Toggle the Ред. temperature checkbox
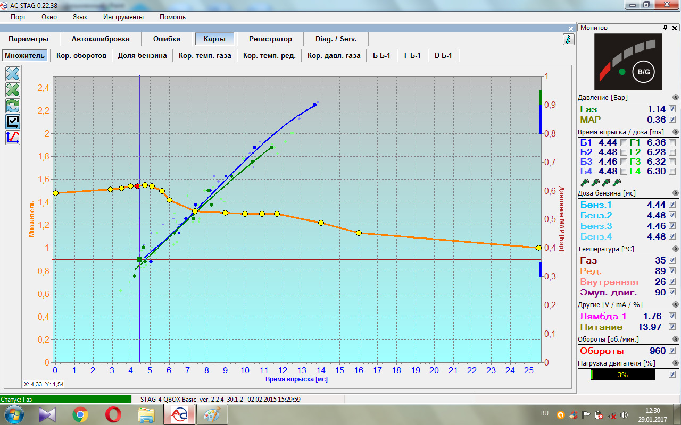Screen dimensions: 681x425 point(672,271)
